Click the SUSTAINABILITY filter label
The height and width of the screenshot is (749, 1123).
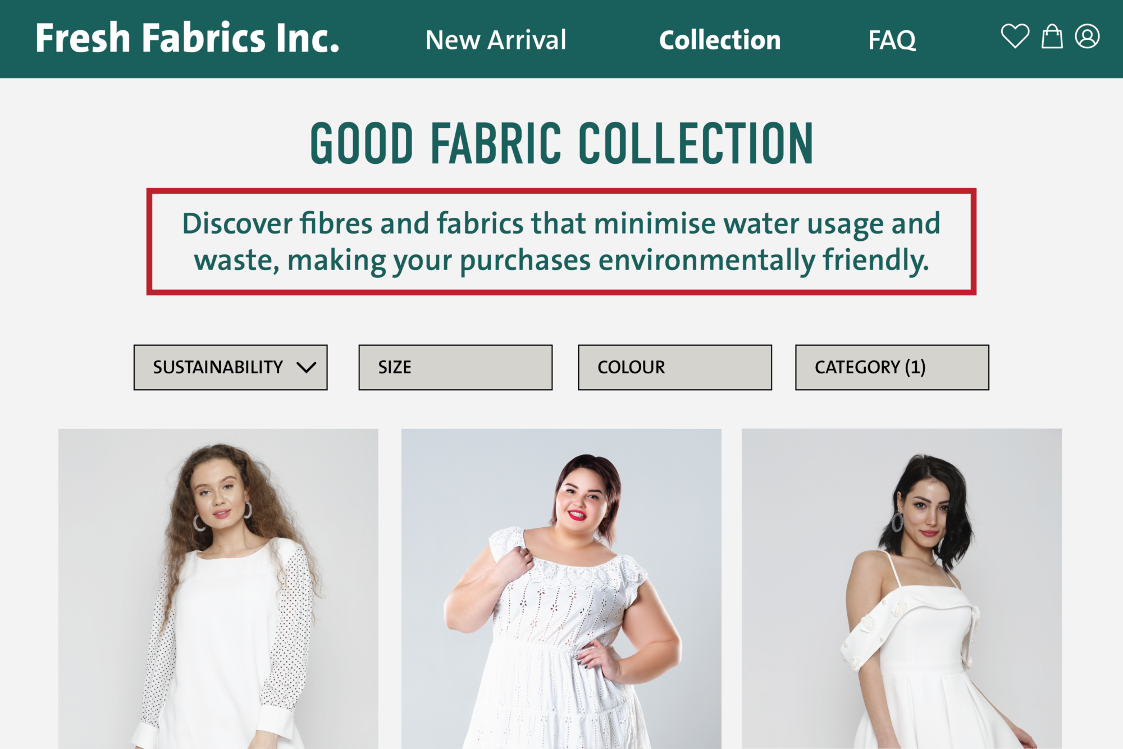point(218,367)
